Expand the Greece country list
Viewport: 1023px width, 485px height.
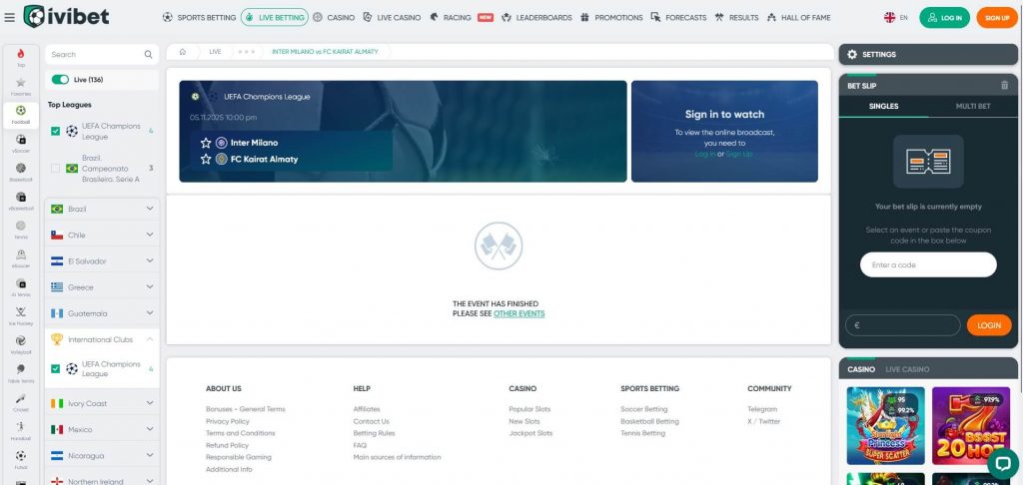(x=150, y=287)
